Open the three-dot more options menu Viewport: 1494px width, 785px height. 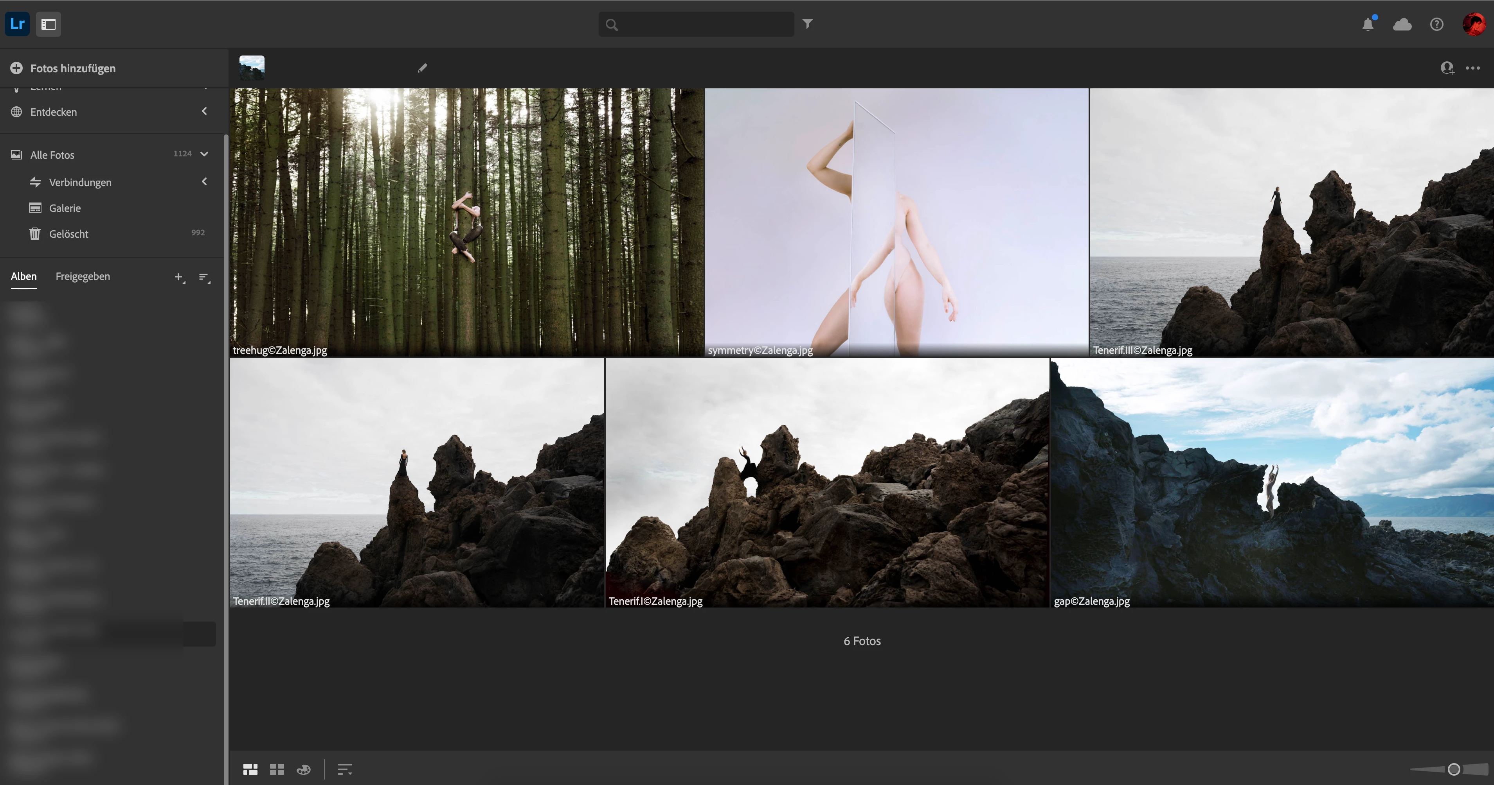point(1473,68)
